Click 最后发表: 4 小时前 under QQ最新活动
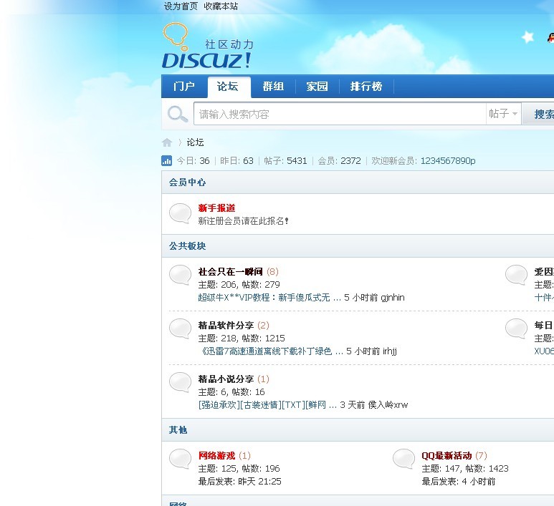554x506 pixels. point(458,481)
